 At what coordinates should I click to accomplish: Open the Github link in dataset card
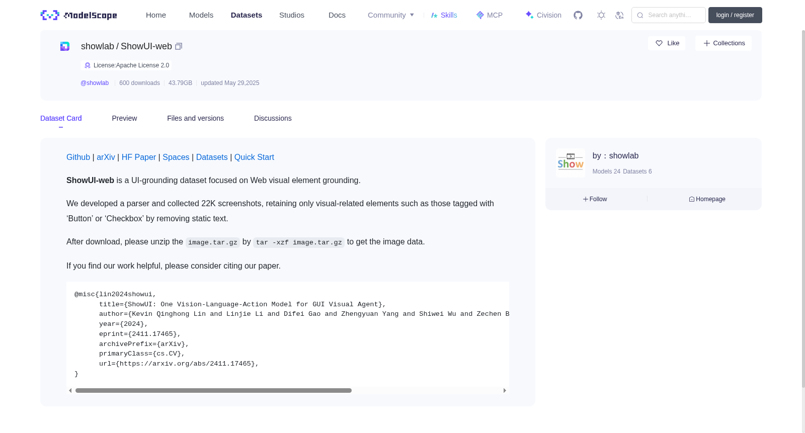click(x=78, y=157)
